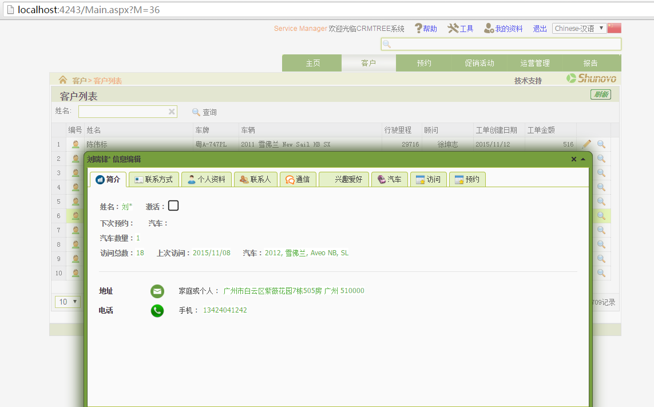Switch to the 简介 tab

(108, 180)
